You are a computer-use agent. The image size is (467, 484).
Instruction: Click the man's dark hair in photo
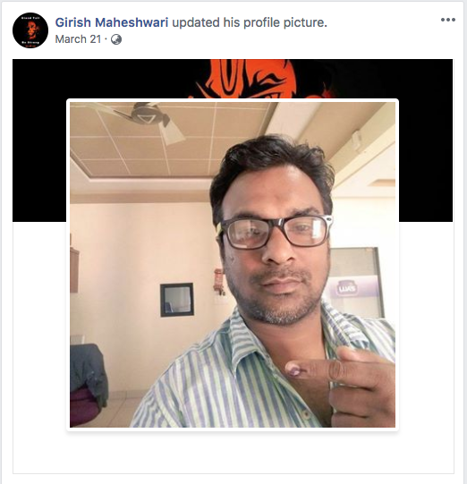coord(272,166)
